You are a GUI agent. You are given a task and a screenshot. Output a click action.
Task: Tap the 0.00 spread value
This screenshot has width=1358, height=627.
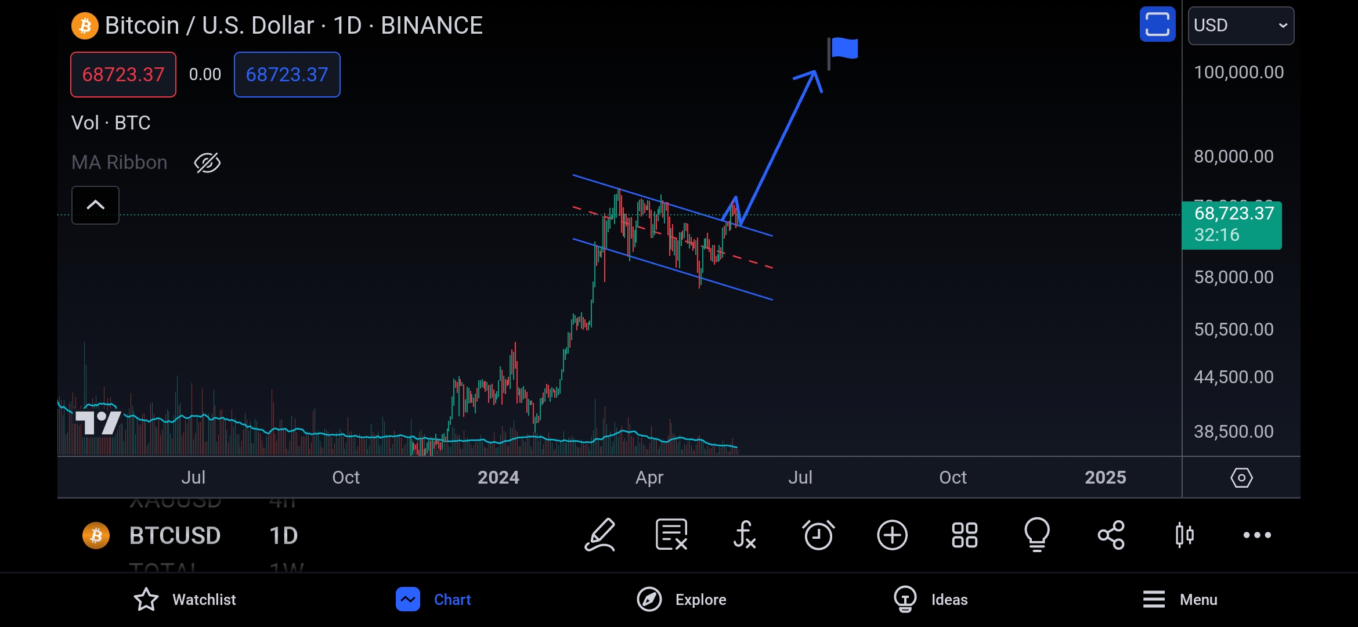click(205, 74)
